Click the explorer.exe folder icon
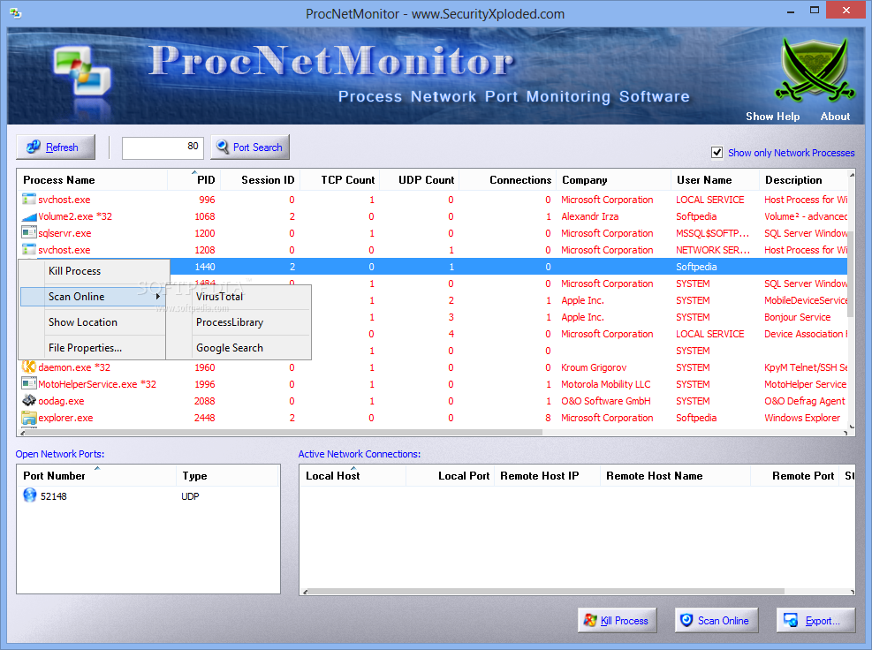Image resolution: width=872 pixels, height=650 pixels. point(29,418)
